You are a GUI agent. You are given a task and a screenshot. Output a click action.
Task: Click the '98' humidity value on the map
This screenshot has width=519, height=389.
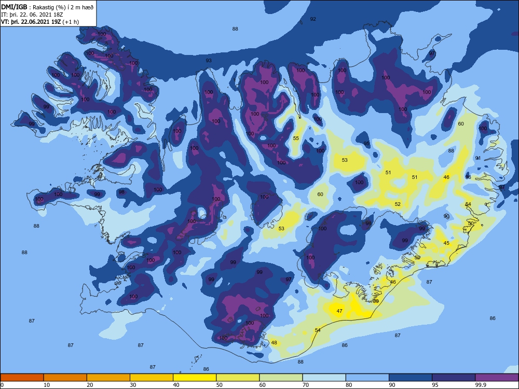click(x=121, y=191)
